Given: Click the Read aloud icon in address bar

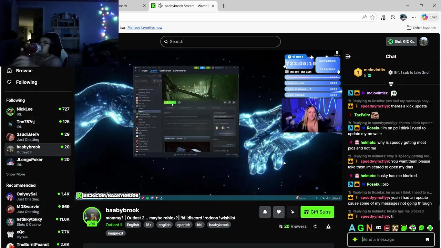Looking at the screenshot, I should point(364,17).
